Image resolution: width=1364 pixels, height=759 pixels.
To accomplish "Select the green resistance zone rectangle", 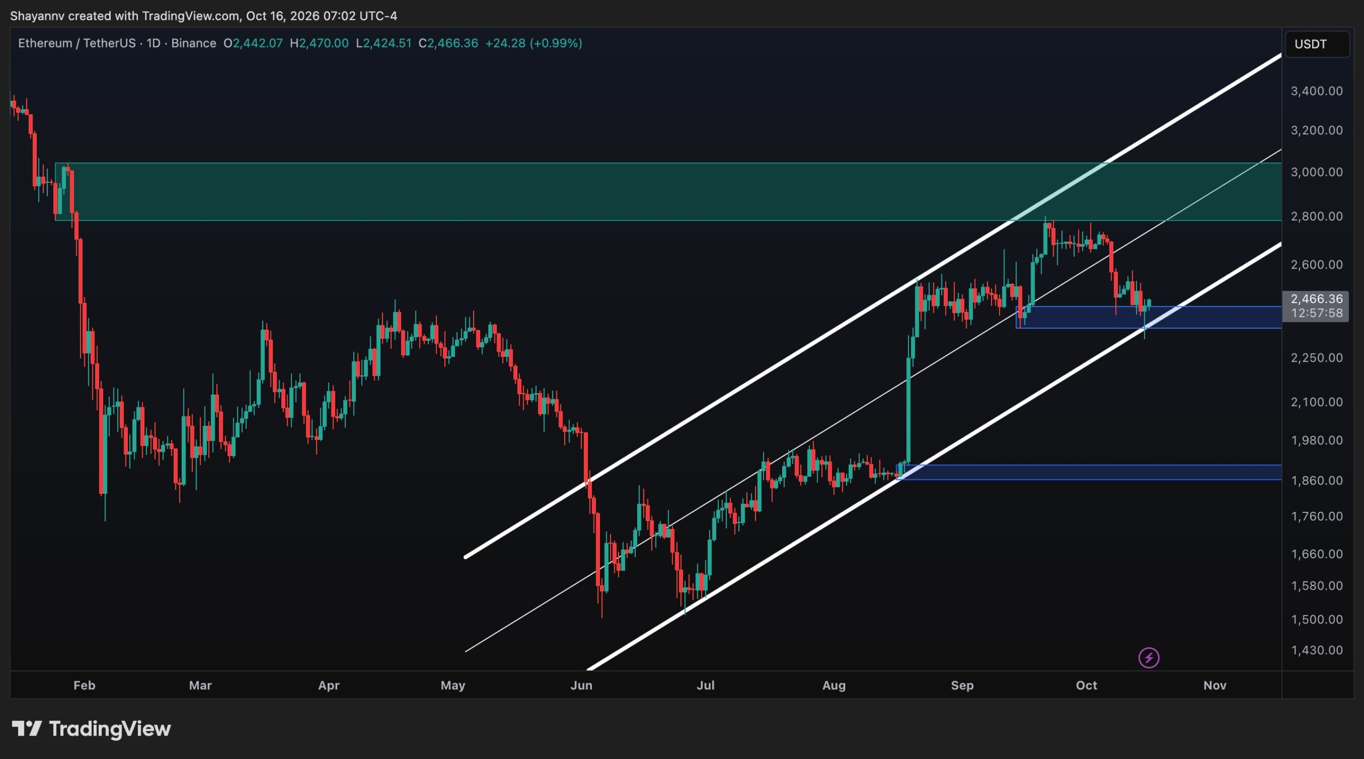I will click(668, 192).
